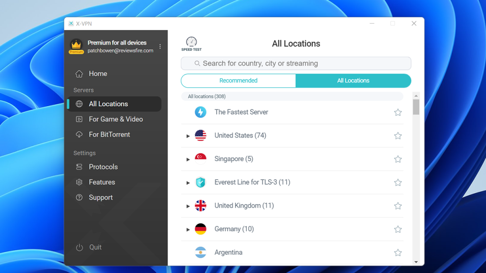Click the X-VPN logo in title bar
The image size is (486, 273).
pyautogui.click(x=71, y=24)
